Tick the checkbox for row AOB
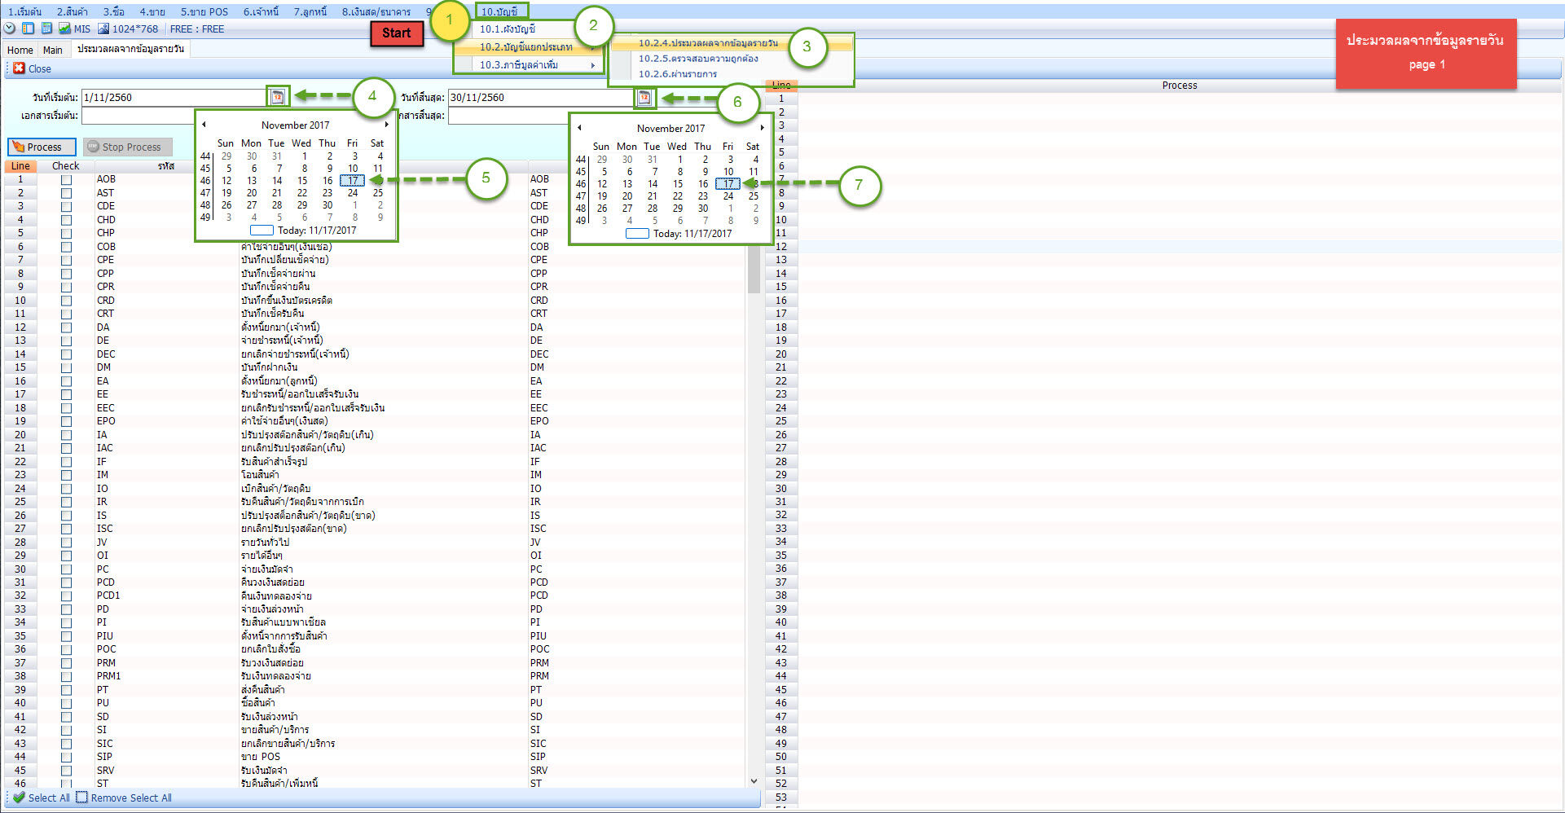This screenshot has width=1565, height=813. click(66, 179)
